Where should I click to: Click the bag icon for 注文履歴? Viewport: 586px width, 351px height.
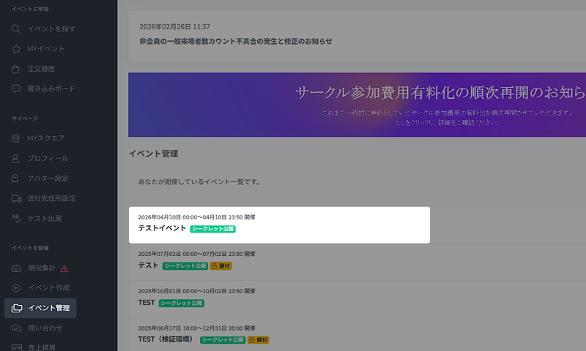[x=16, y=69]
